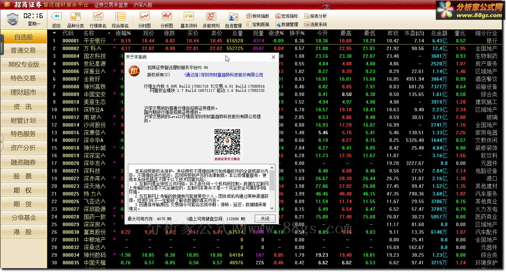Click 沪深A股 in title bar
506x272 pixels.
(143, 5)
